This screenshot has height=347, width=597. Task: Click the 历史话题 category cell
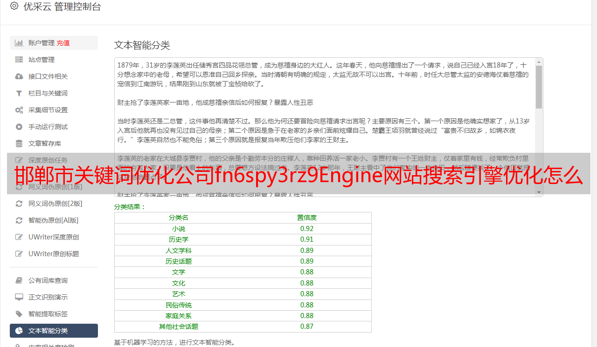[179, 261]
